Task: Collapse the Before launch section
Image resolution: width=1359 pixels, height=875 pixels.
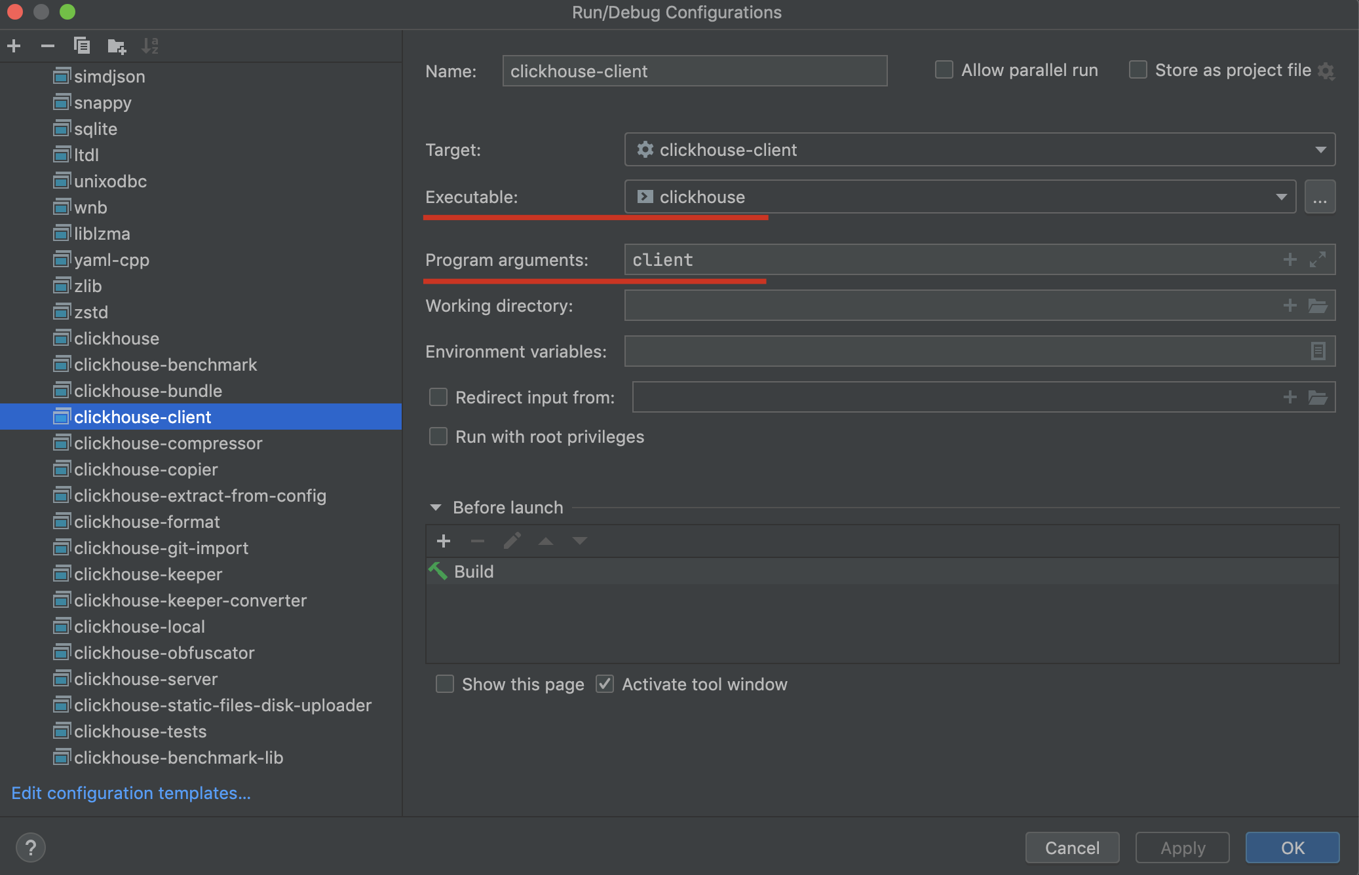Action: [436, 508]
